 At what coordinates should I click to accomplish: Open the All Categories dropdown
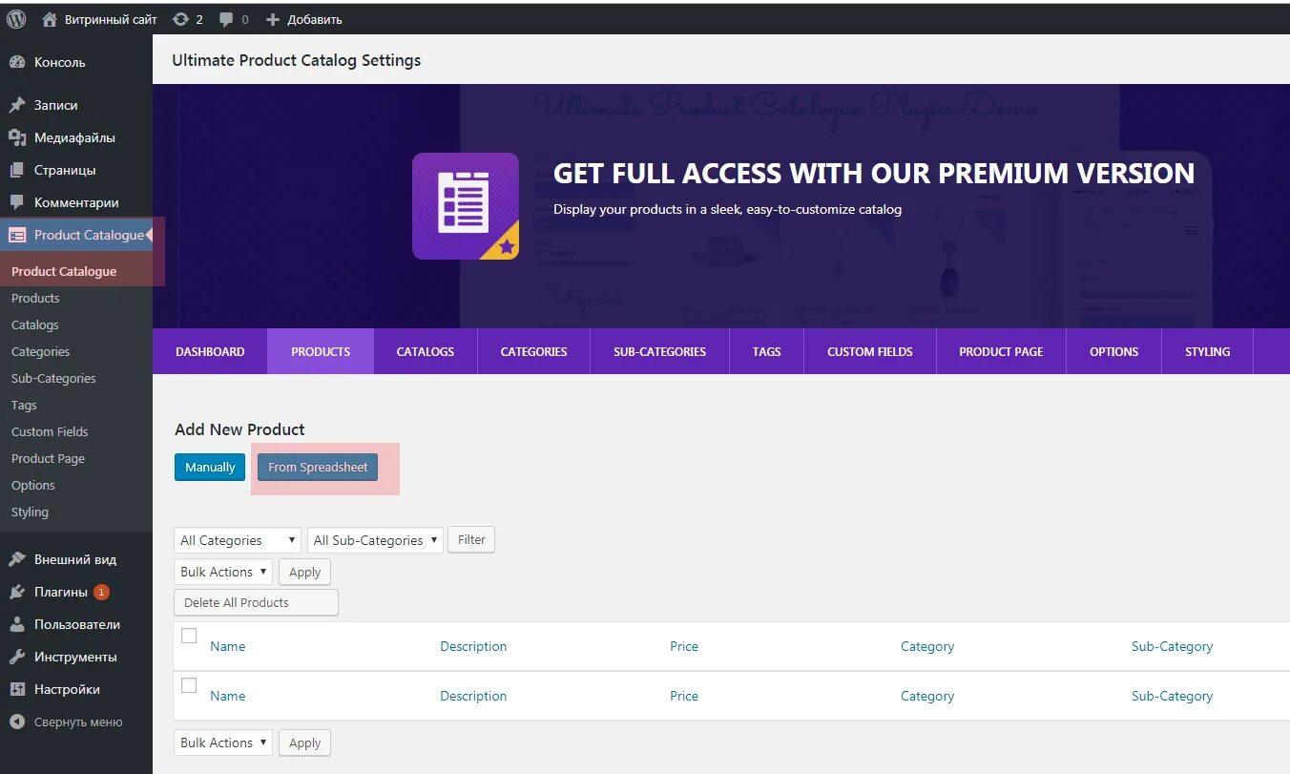tap(238, 540)
